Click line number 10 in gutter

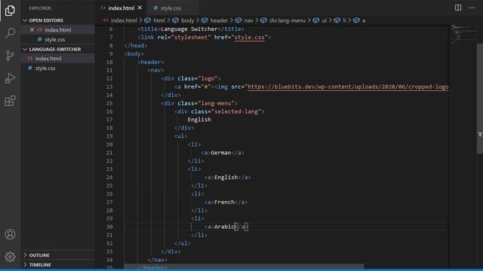click(109, 62)
